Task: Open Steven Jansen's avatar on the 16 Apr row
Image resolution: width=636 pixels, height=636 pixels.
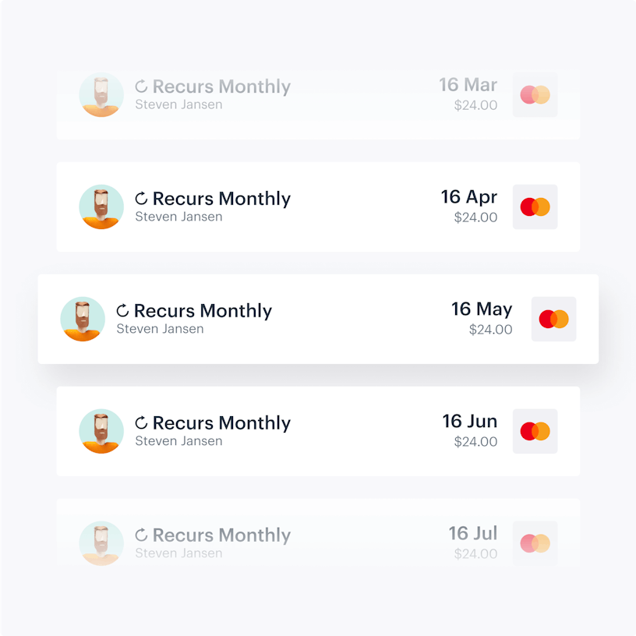Action: click(101, 207)
